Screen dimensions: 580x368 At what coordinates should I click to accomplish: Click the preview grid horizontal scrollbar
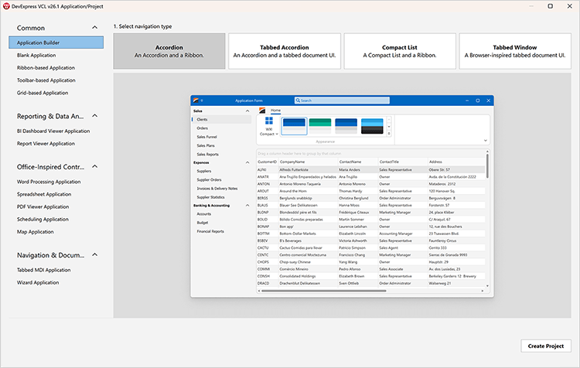tap(324, 291)
